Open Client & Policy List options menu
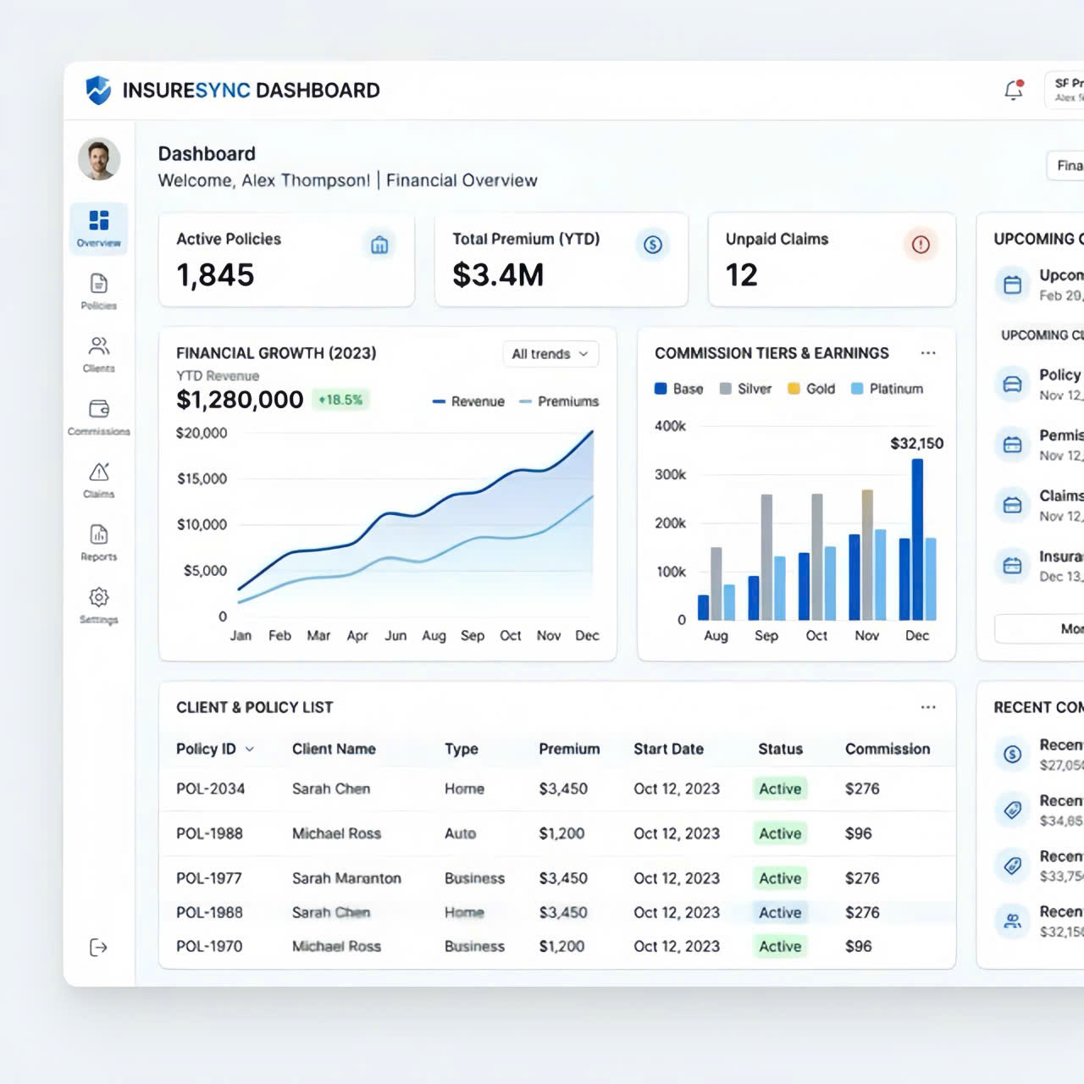 pyautogui.click(x=928, y=707)
